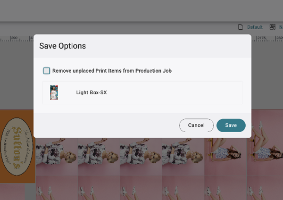
Task: Click the page icon beside Default
Action: (241, 27)
